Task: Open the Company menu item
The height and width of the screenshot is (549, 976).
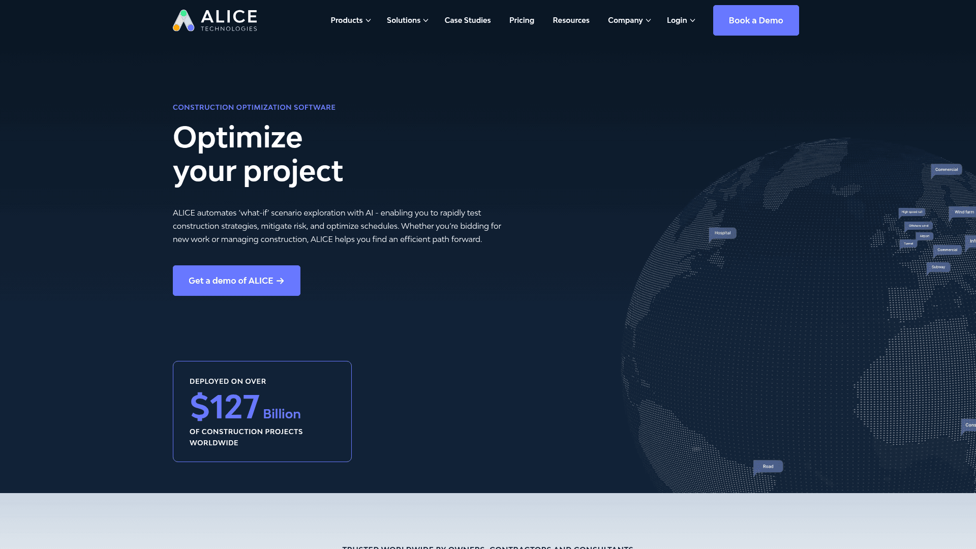Action: coord(625,20)
